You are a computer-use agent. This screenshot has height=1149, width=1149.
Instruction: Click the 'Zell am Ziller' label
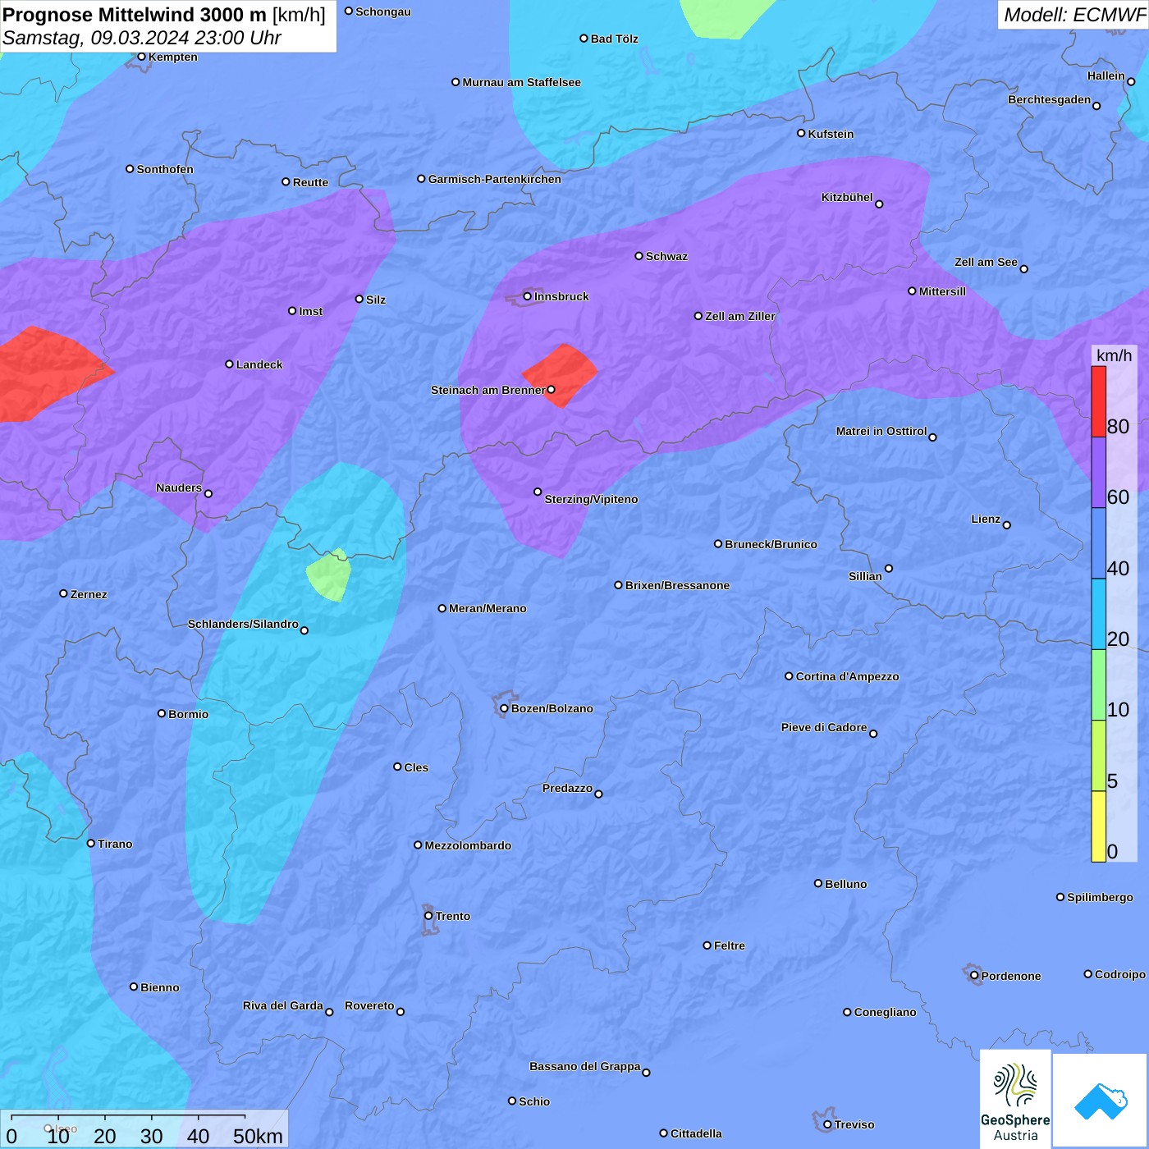click(740, 316)
